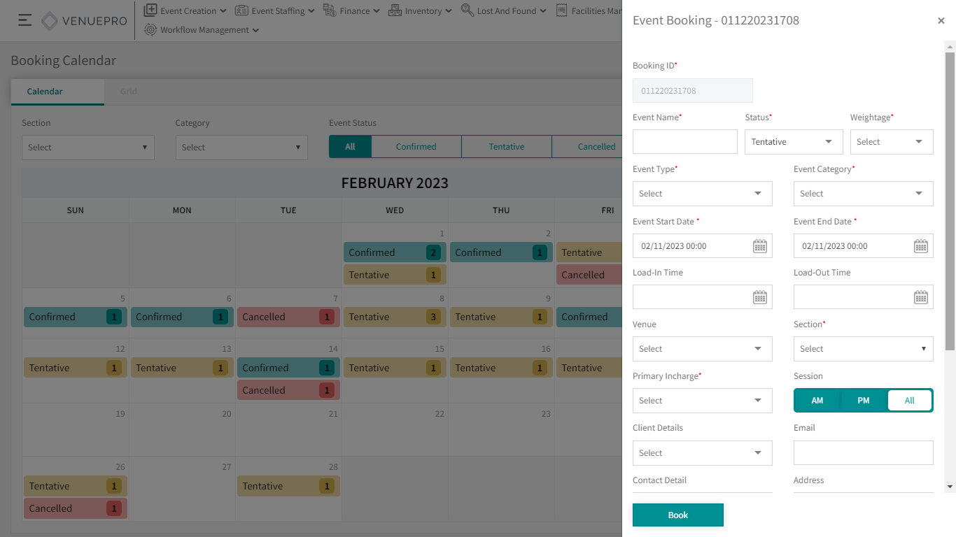Select the All session option

click(x=909, y=401)
